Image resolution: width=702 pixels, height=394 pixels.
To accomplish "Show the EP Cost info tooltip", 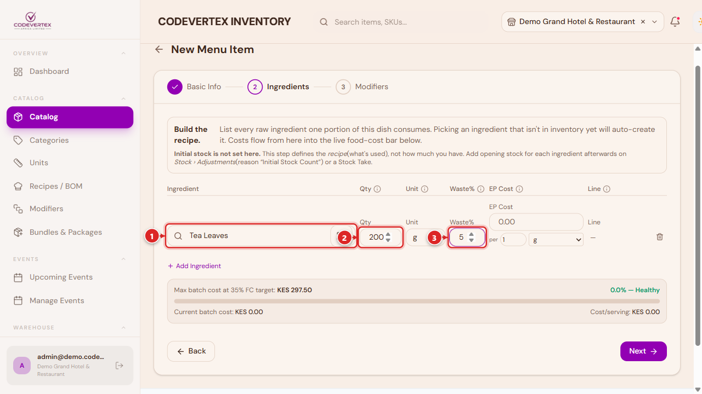I will pyautogui.click(x=519, y=189).
